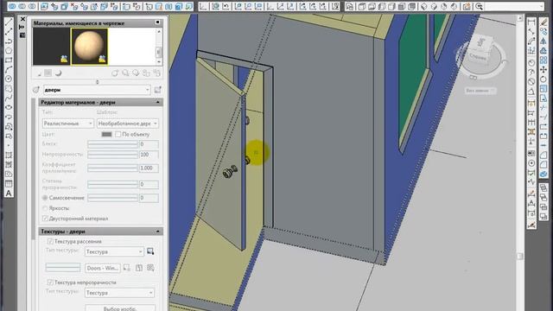Select the Line drawing tool
553x311 pixels.
(9, 22)
